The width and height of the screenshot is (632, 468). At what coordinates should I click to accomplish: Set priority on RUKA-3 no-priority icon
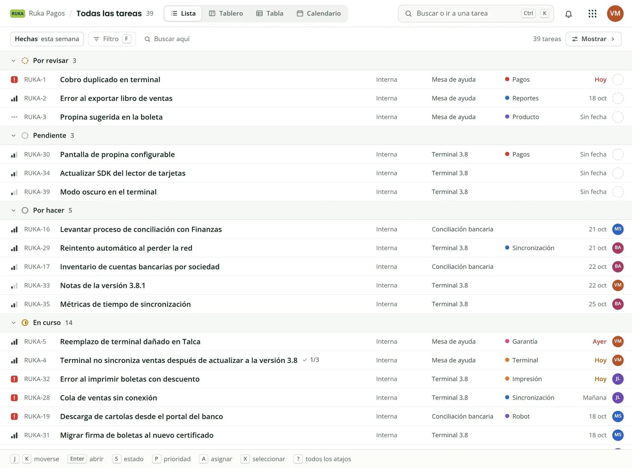pyautogui.click(x=14, y=117)
